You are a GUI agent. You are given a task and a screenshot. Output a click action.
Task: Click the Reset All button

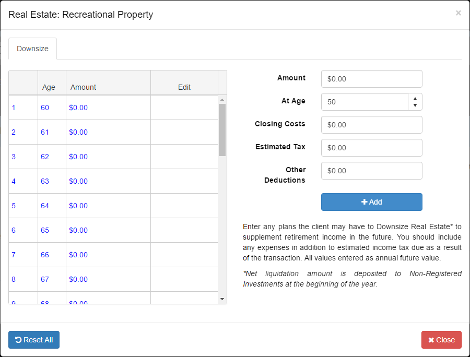click(34, 340)
